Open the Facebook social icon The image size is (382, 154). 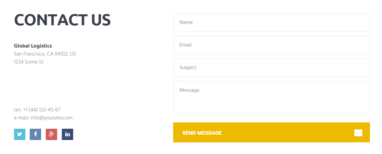(35, 134)
